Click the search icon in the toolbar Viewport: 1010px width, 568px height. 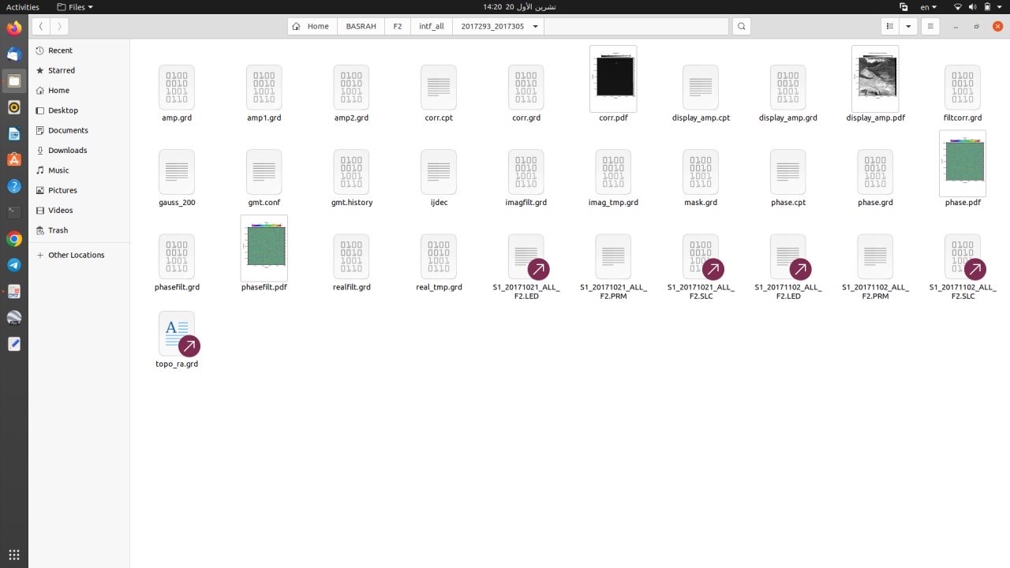pos(740,26)
